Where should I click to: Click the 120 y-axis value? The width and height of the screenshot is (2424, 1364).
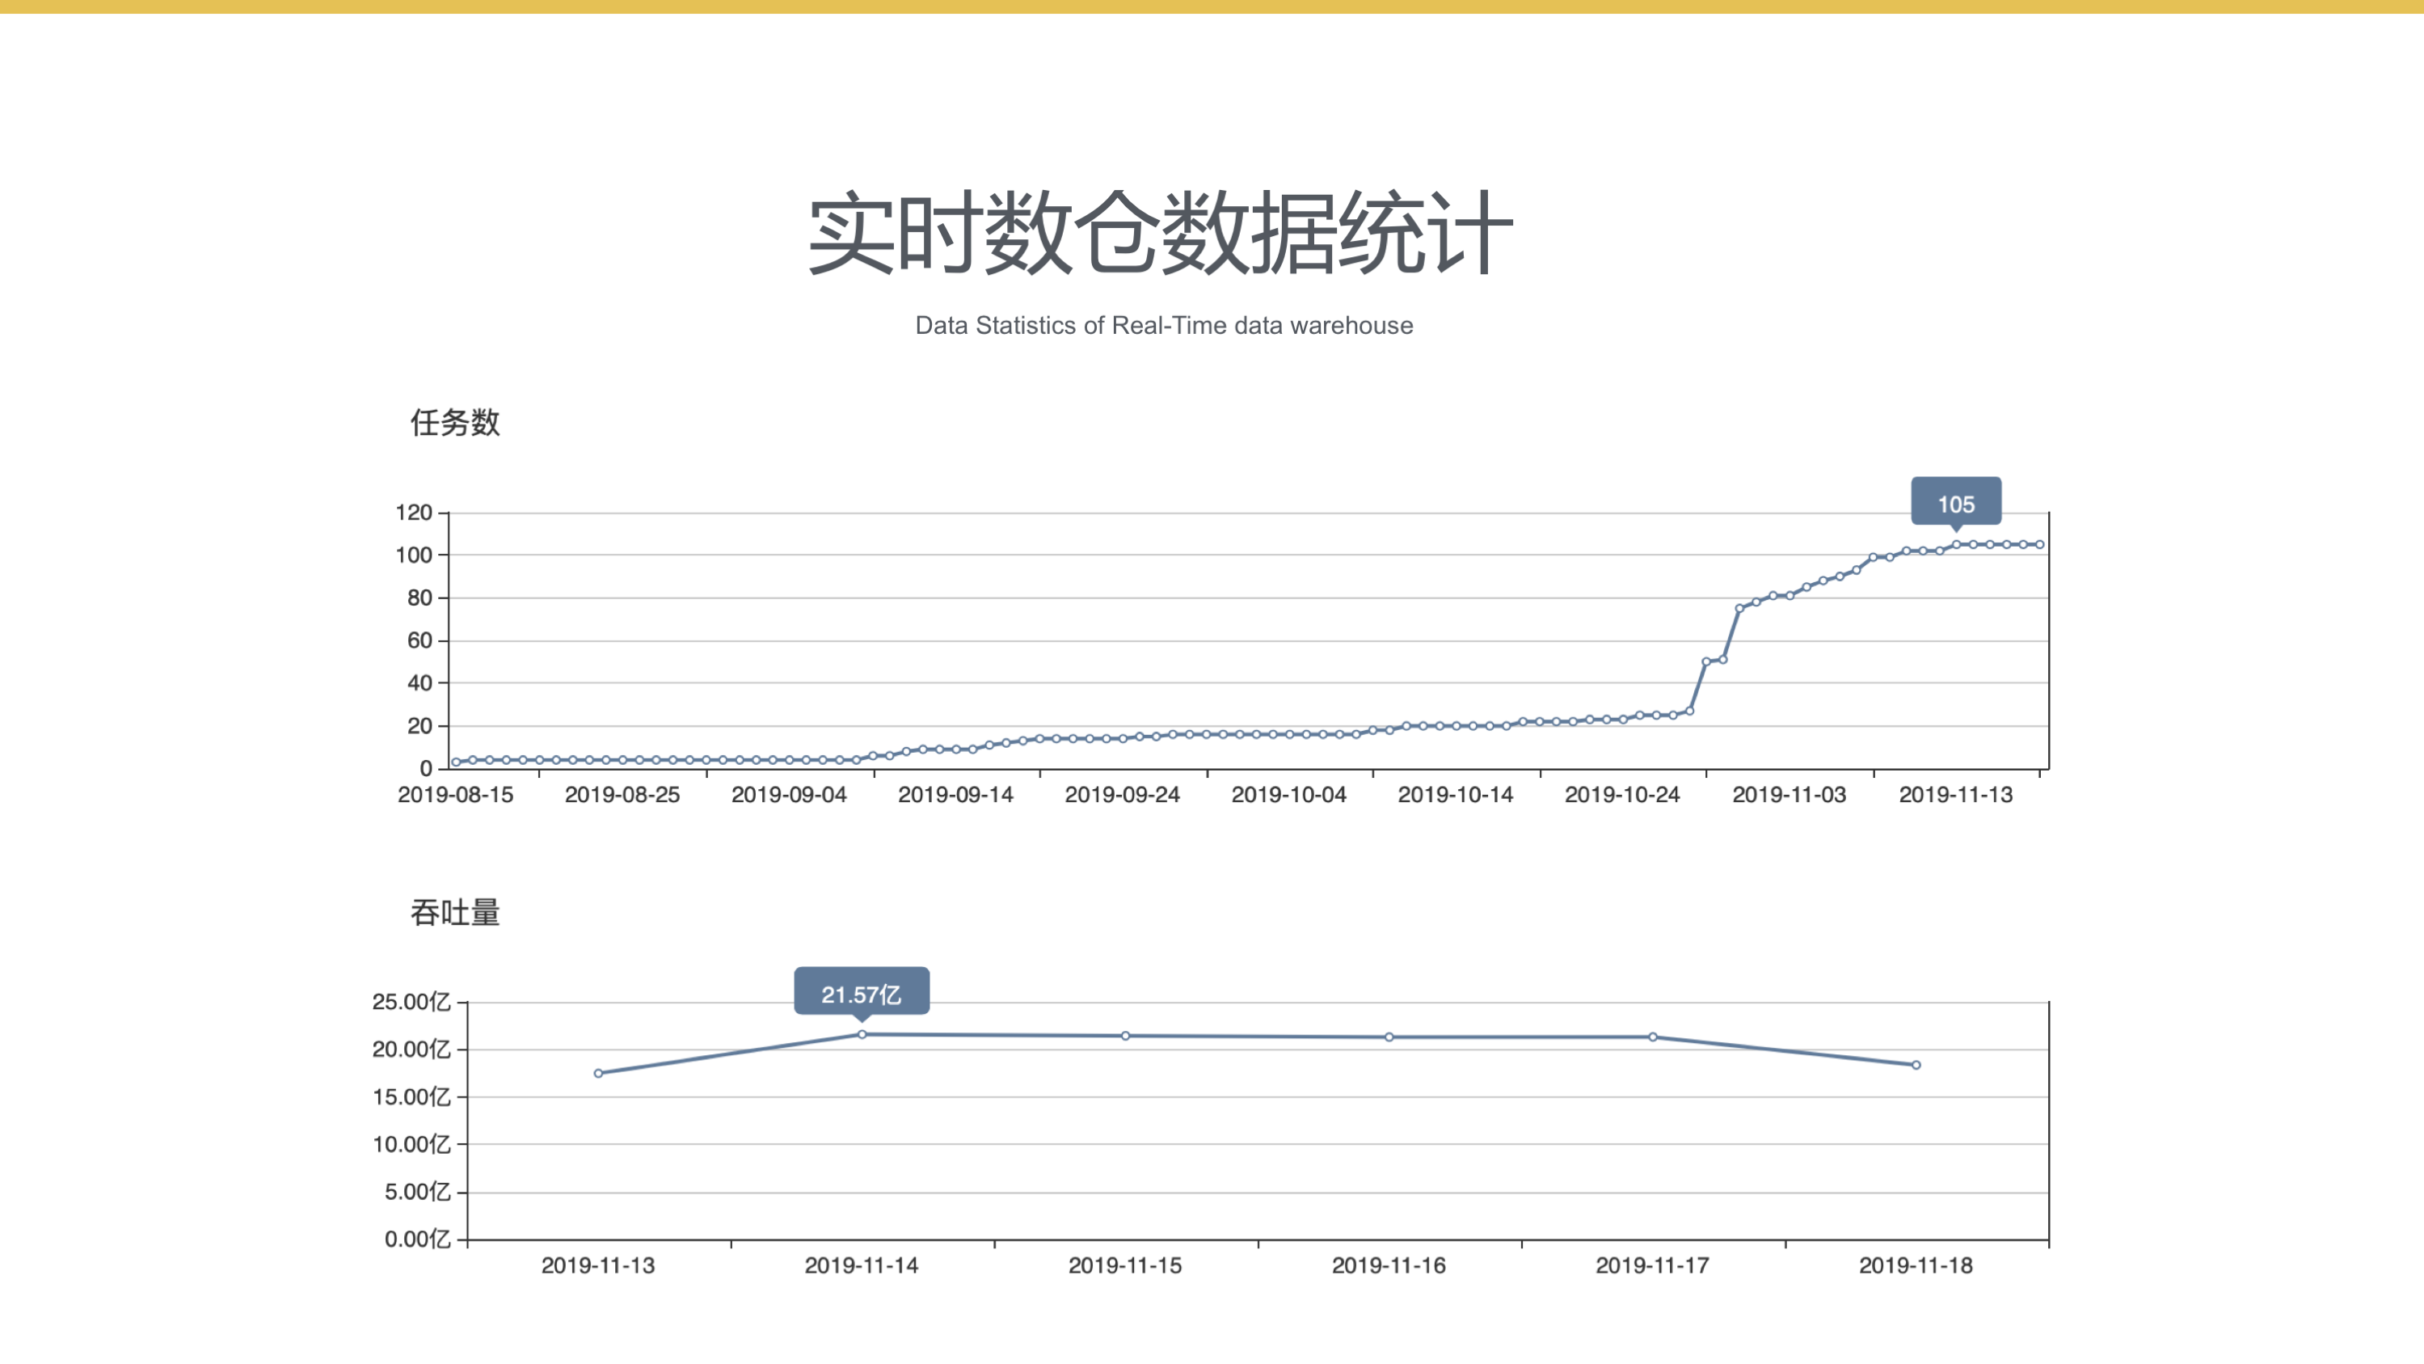click(413, 513)
